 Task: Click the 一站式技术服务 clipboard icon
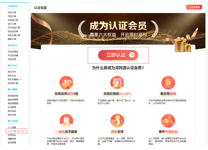click(66, 121)
